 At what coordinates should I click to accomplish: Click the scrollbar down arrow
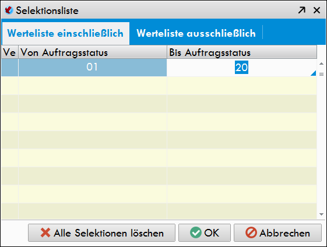point(321,214)
